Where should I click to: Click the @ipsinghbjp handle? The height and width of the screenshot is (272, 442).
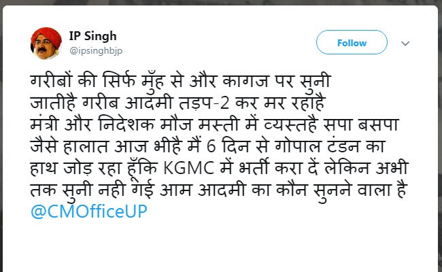95,50
